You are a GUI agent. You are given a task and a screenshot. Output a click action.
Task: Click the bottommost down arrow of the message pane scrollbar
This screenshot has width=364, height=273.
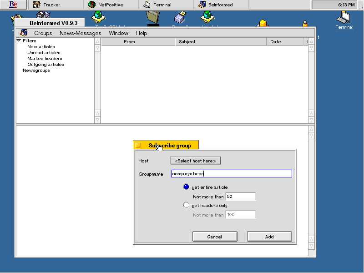pos(311,246)
